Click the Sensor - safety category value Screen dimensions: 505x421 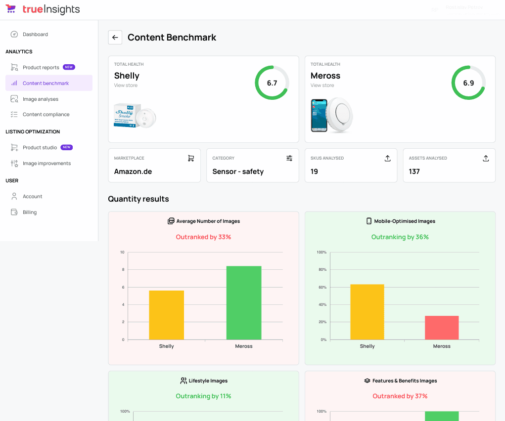click(x=238, y=171)
